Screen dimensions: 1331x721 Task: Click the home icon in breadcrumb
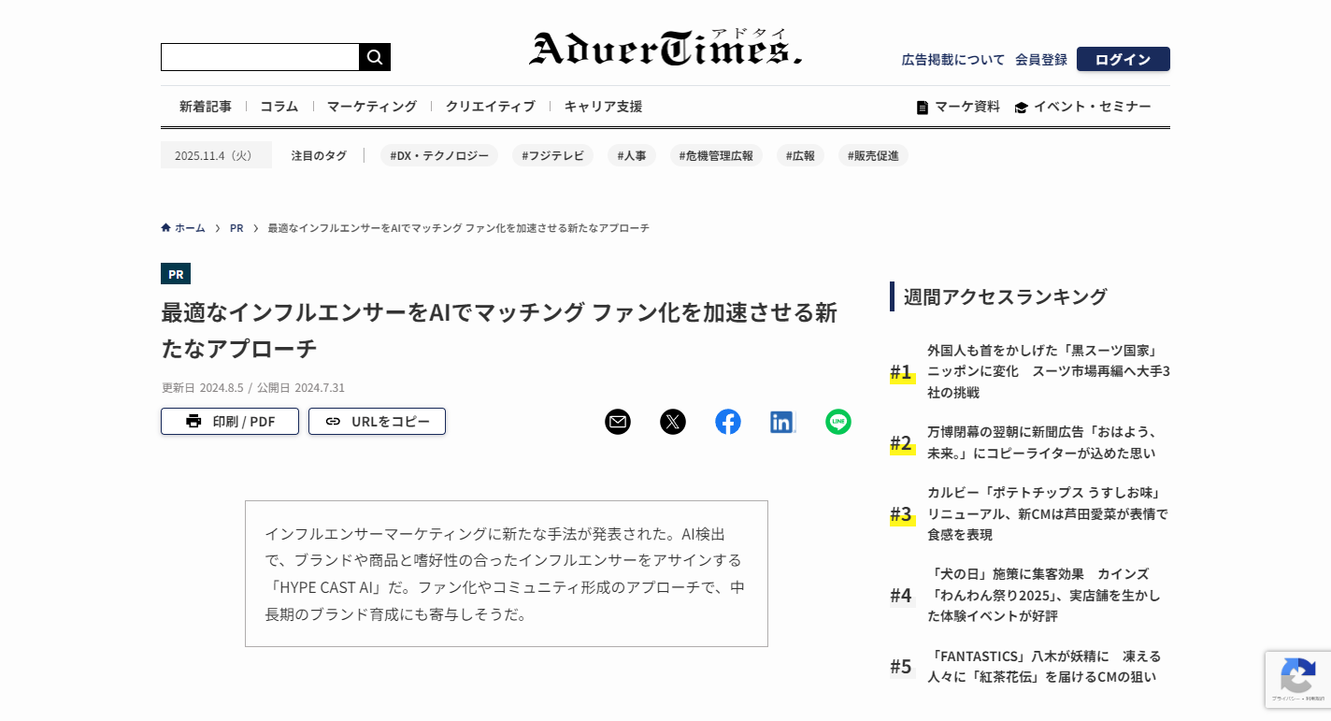(x=166, y=228)
